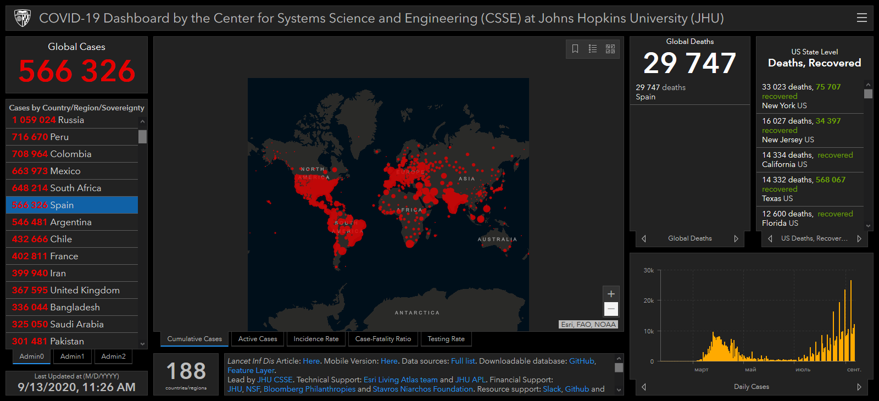Open Esri Living Atlas team link
The height and width of the screenshot is (401, 879).
click(400, 380)
